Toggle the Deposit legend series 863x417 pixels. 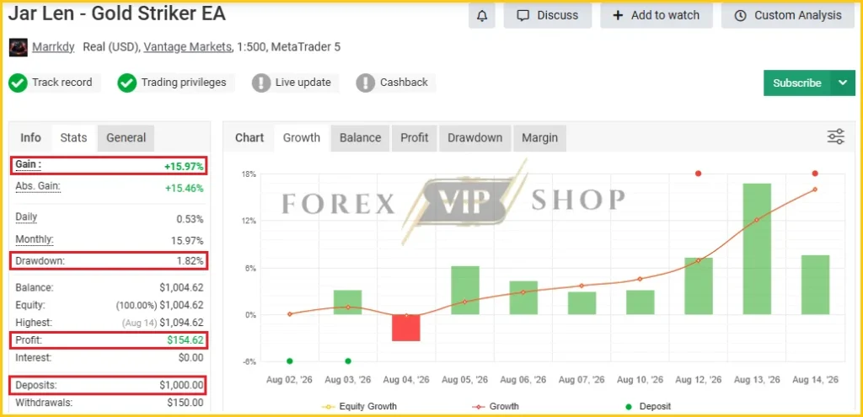point(650,407)
